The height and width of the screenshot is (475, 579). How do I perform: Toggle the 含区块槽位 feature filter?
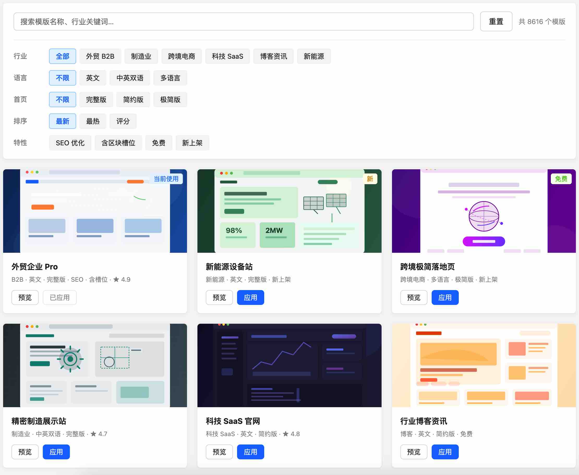[118, 143]
